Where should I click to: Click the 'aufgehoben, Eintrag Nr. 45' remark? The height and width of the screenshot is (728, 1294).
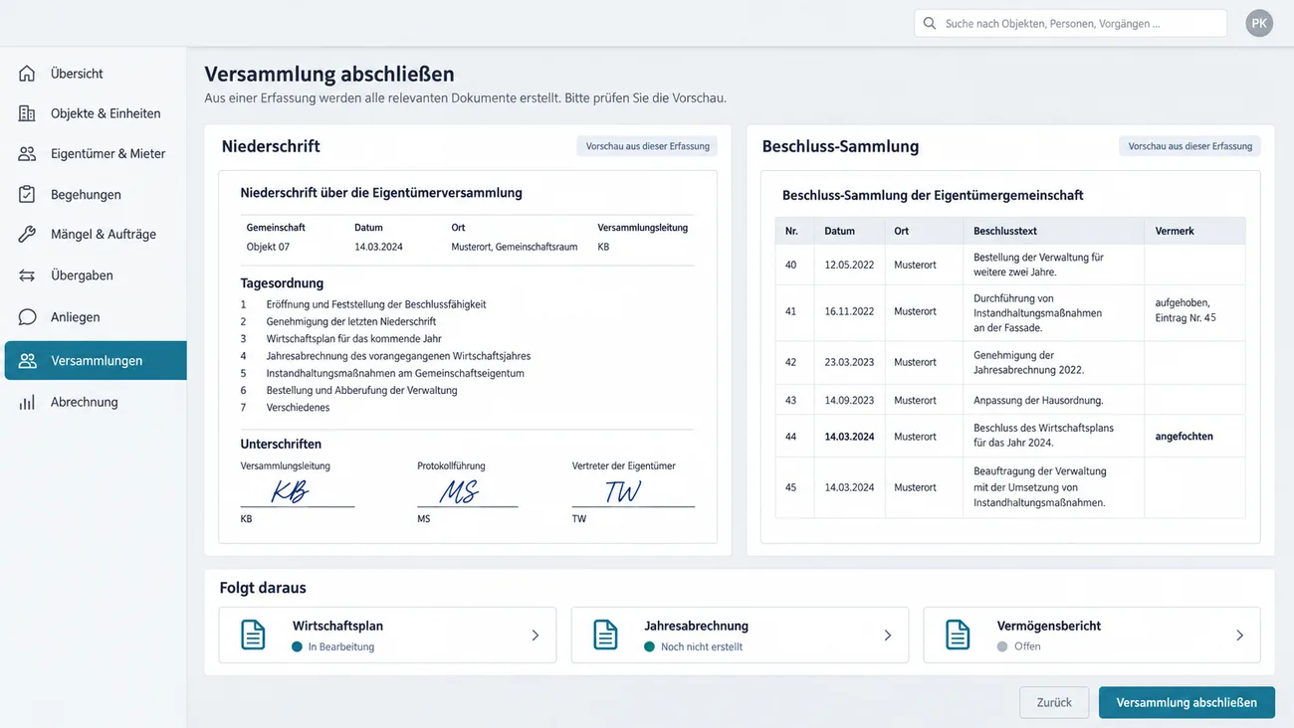coord(1186,310)
